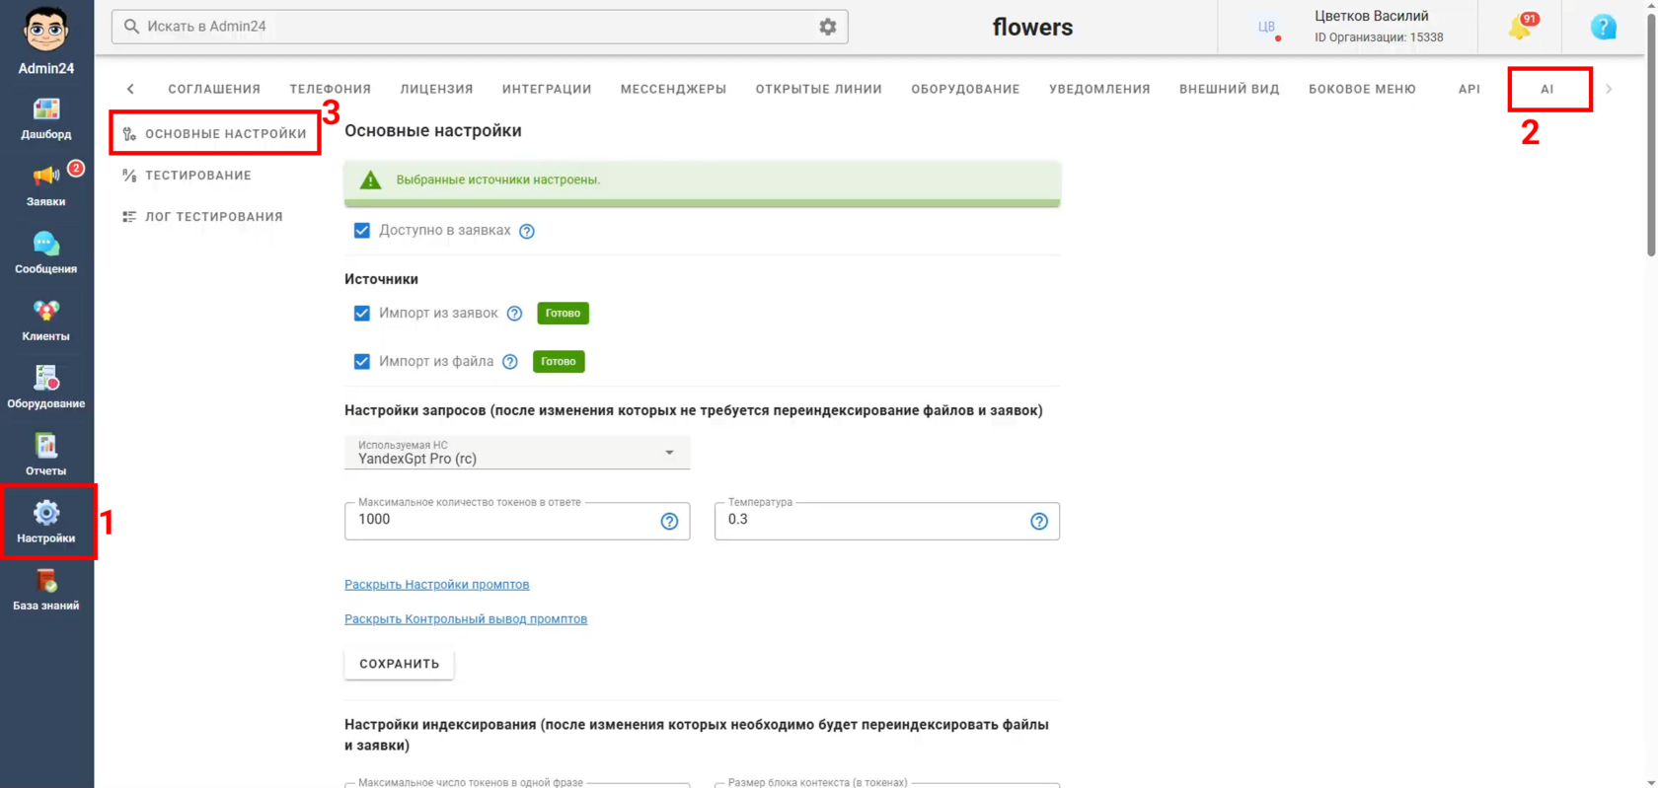Click the Источники section heading
Viewport: 1658px width, 788px height.
pyautogui.click(x=381, y=280)
